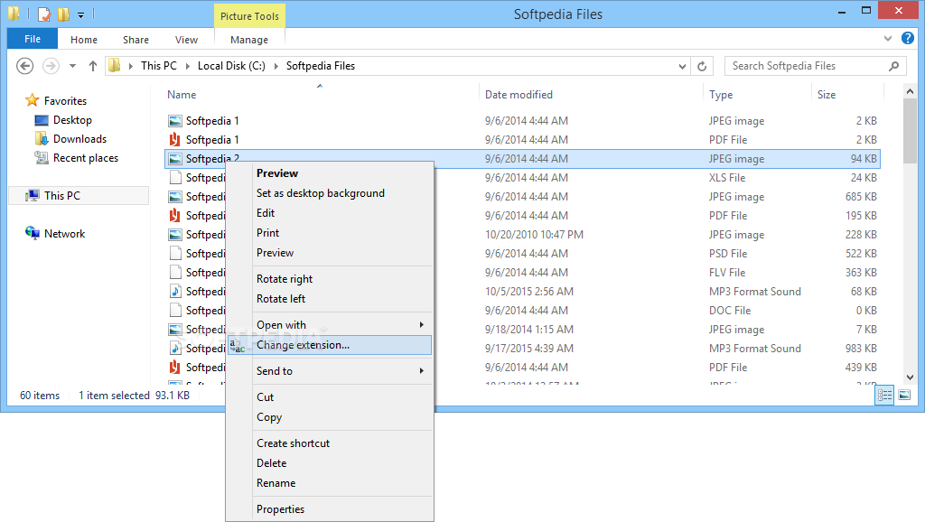Open the Manage tab under Picture Tools

pyautogui.click(x=249, y=40)
